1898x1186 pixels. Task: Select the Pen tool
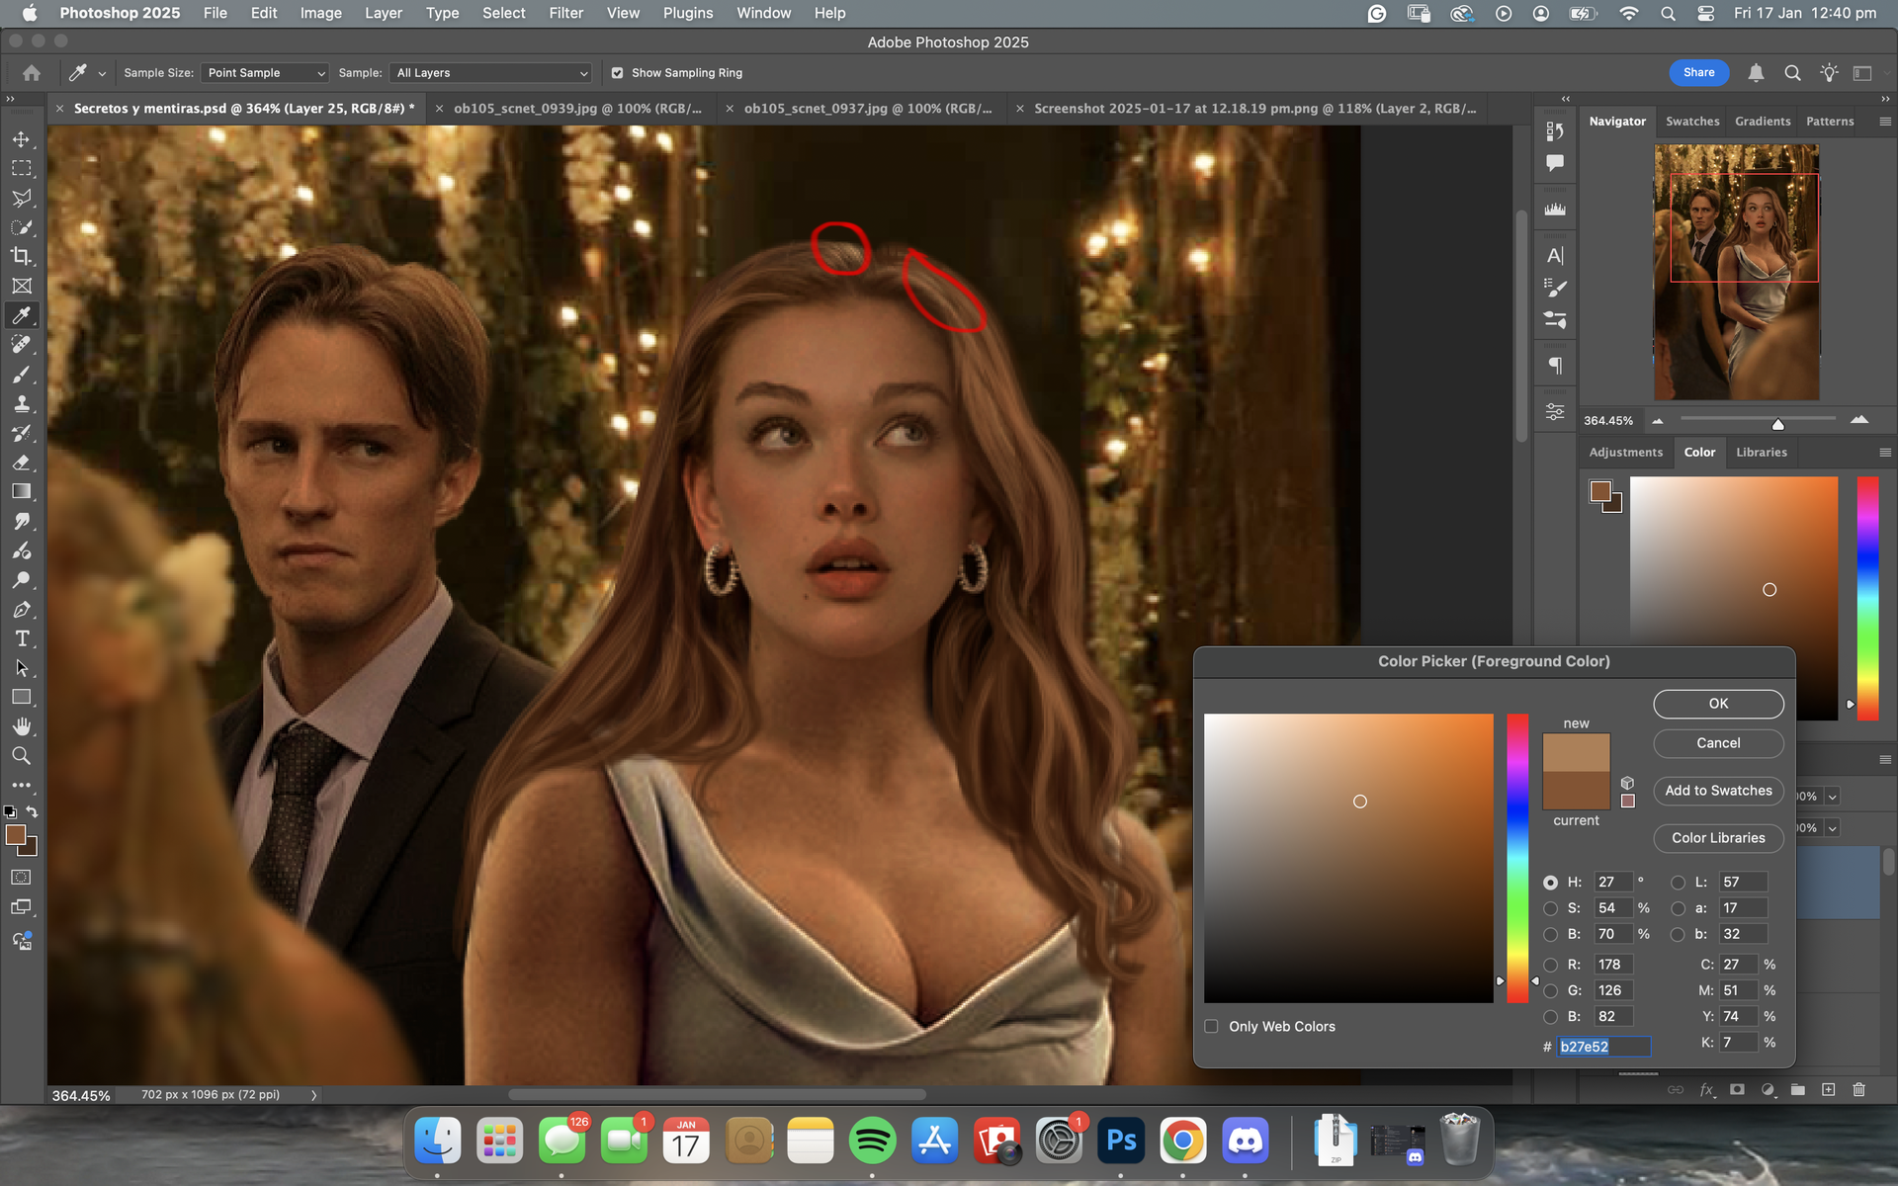[x=21, y=610]
